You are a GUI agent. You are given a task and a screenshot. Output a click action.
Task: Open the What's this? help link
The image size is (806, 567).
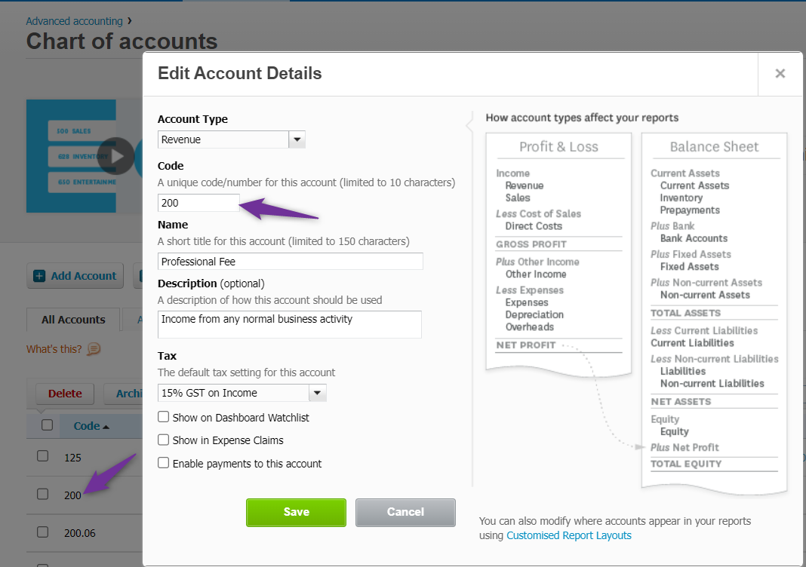(54, 349)
